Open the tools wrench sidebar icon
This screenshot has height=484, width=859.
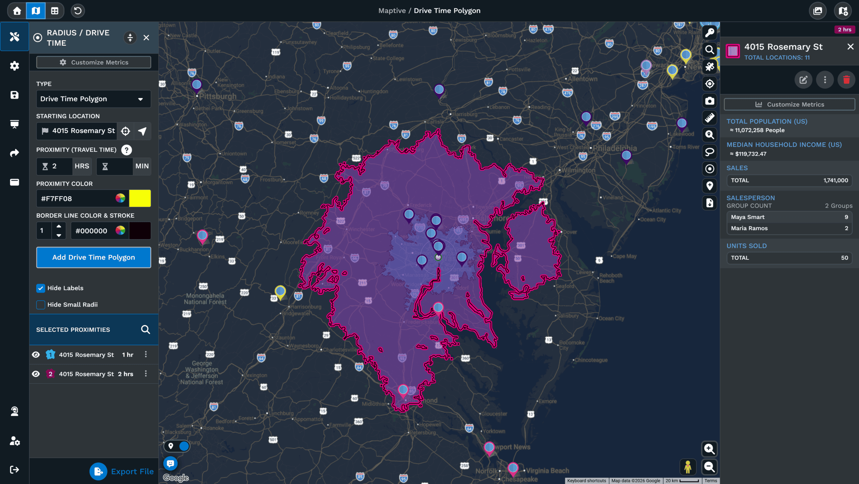[x=14, y=36]
